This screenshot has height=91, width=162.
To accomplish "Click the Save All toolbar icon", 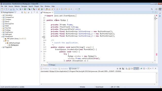I will [14, 9].
